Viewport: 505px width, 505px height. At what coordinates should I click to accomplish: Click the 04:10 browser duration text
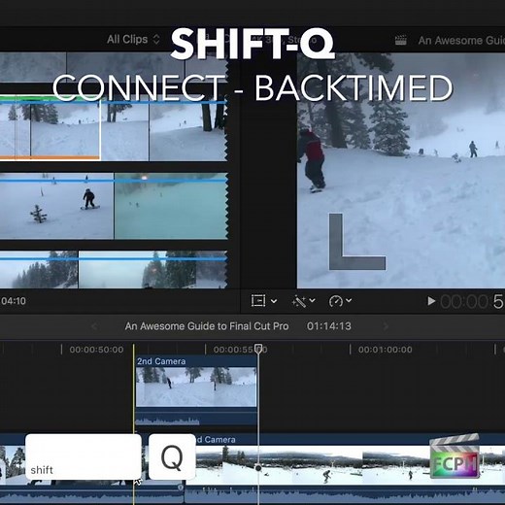pyautogui.click(x=14, y=301)
